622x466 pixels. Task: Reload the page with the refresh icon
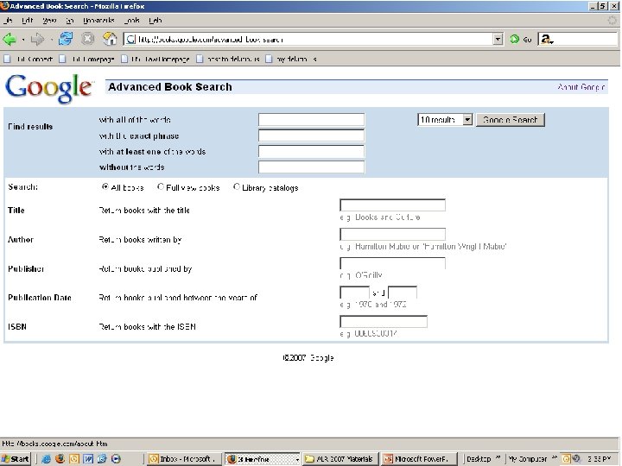[66, 39]
